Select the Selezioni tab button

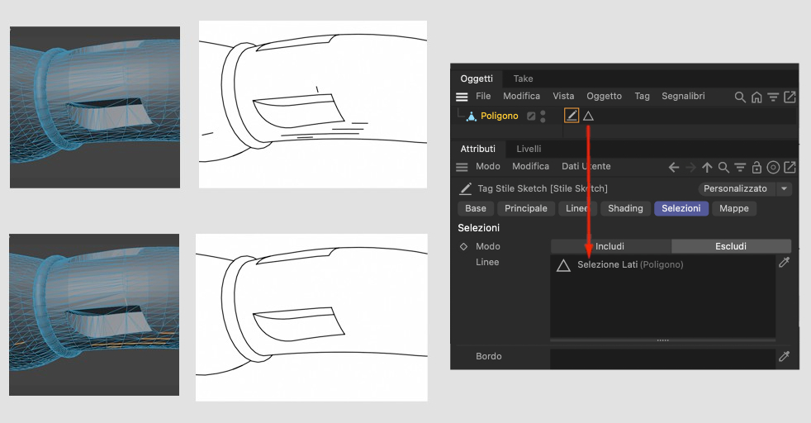pyautogui.click(x=681, y=208)
